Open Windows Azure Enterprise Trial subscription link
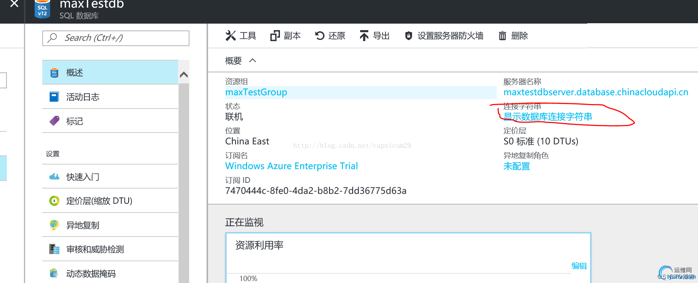This screenshot has height=283, width=698. [x=291, y=166]
